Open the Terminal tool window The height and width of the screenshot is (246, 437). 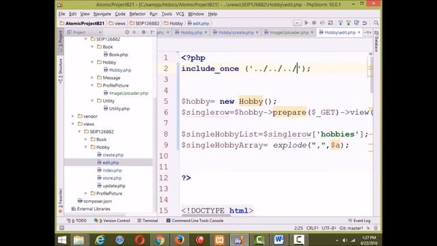point(147,221)
